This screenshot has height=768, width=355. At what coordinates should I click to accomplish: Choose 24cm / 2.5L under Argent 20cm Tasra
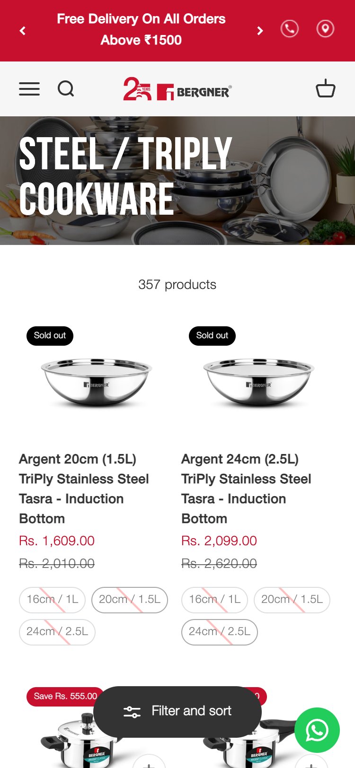tap(57, 632)
